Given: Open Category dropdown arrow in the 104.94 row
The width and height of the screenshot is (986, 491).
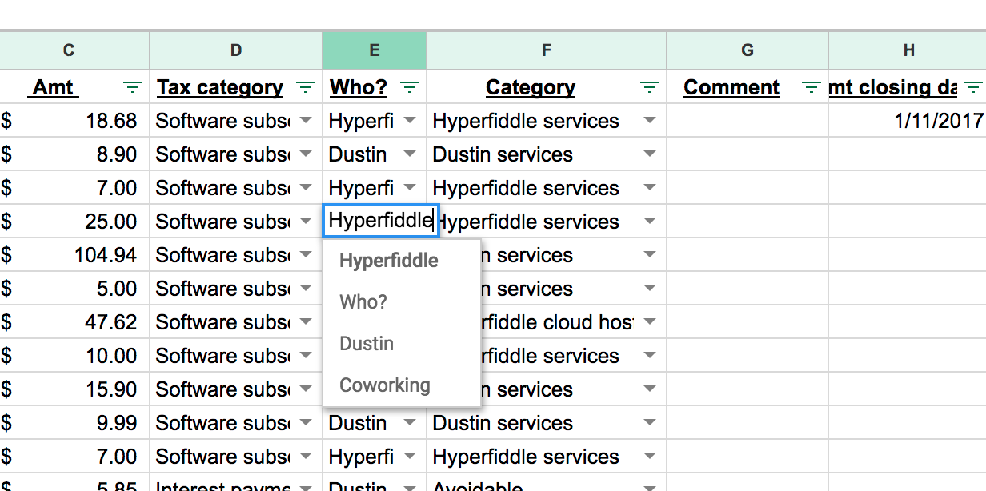Looking at the screenshot, I should [x=650, y=255].
